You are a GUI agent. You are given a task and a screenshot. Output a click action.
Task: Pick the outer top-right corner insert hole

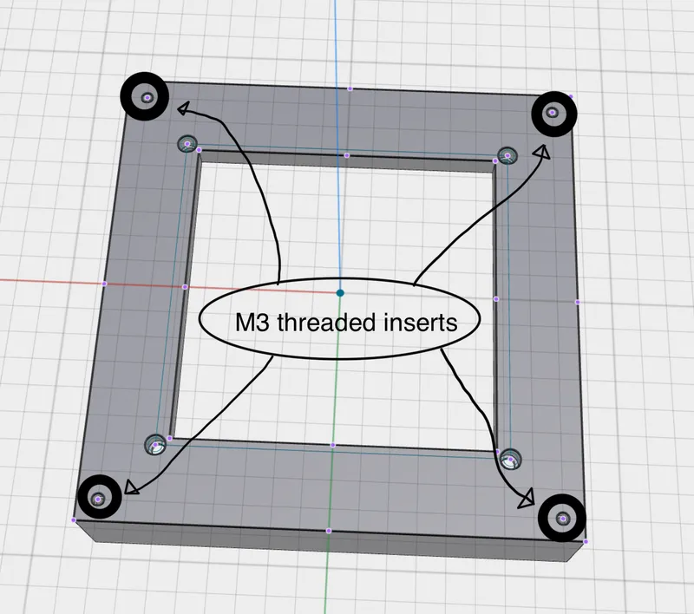[x=552, y=113]
